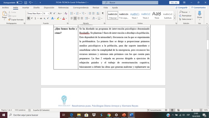Align text right
The height and width of the screenshot is (118, 209).
tap(79, 18)
